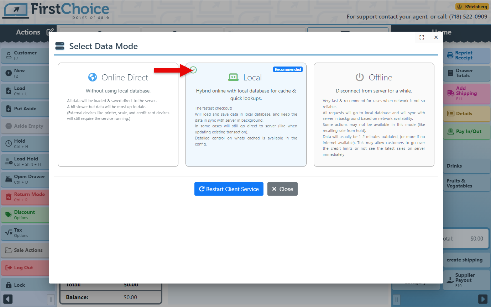Open the Customer action

(25, 55)
